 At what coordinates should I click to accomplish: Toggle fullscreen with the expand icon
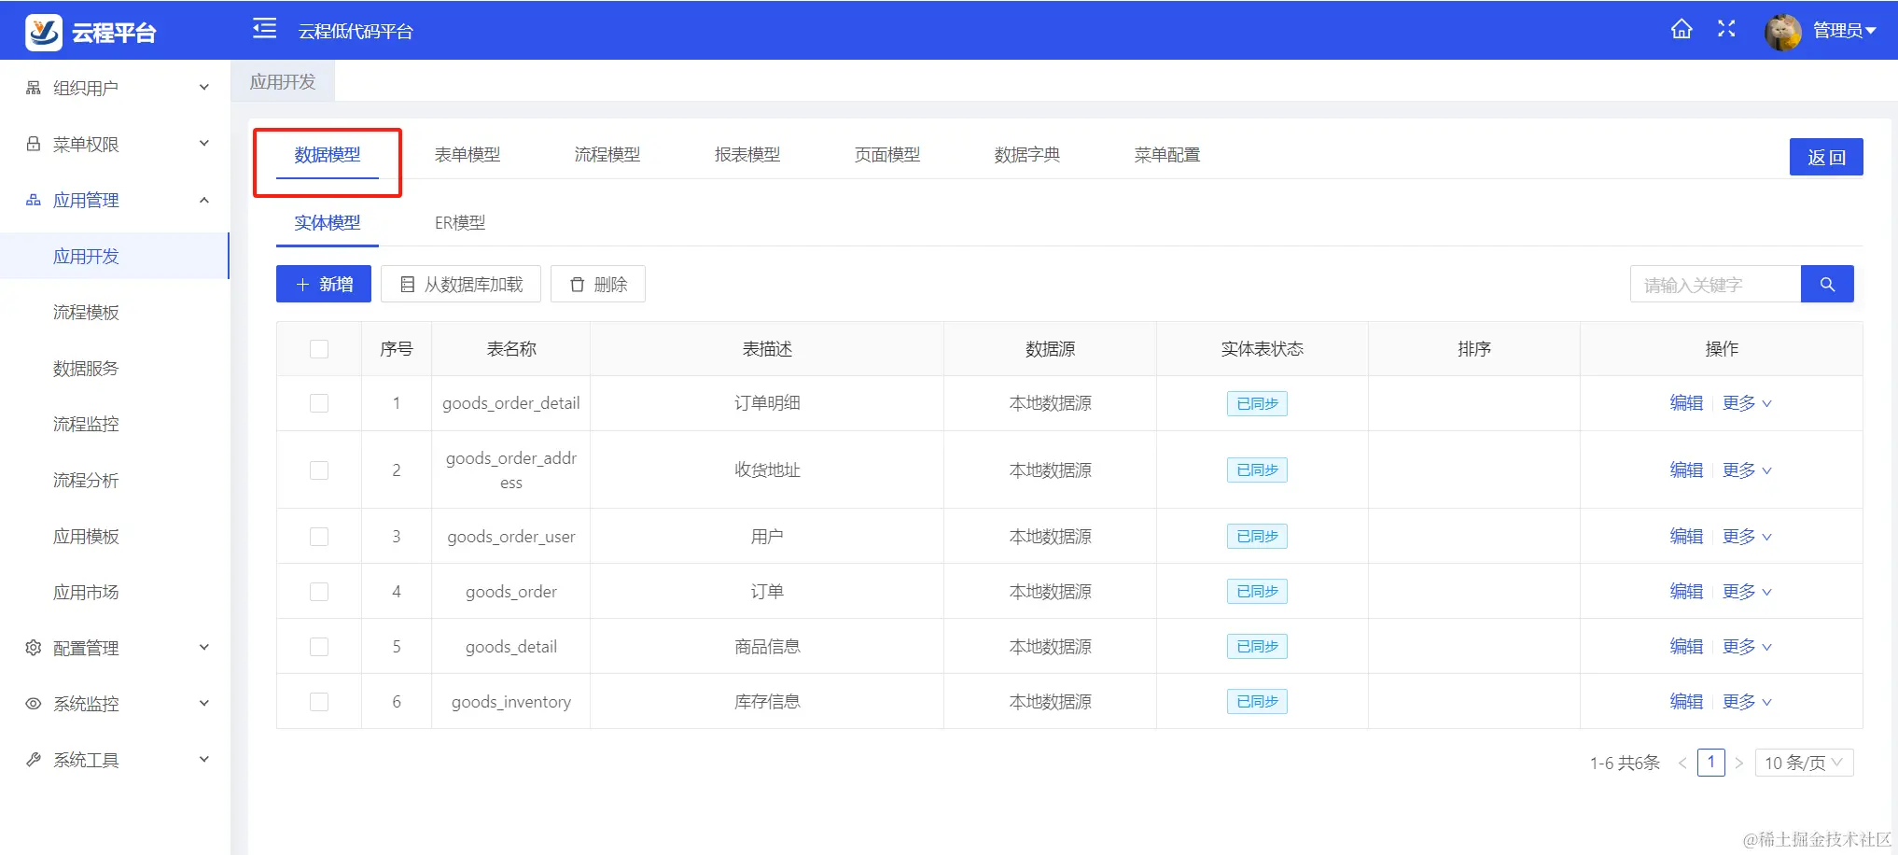(1726, 29)
